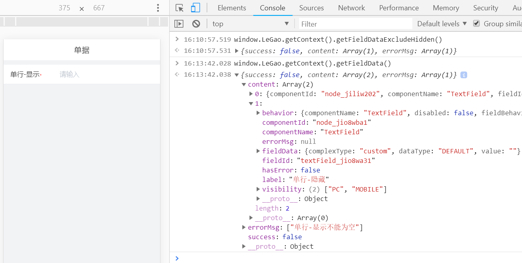
Task: Expand the fieldData property object
Action: pyautogui.click(x=258, y=151)
